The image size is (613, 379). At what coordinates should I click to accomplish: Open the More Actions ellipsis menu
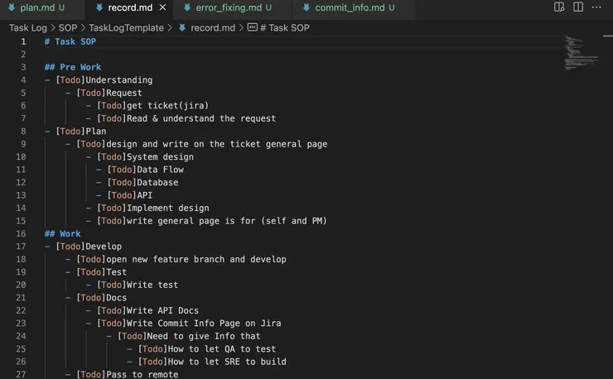596,7
